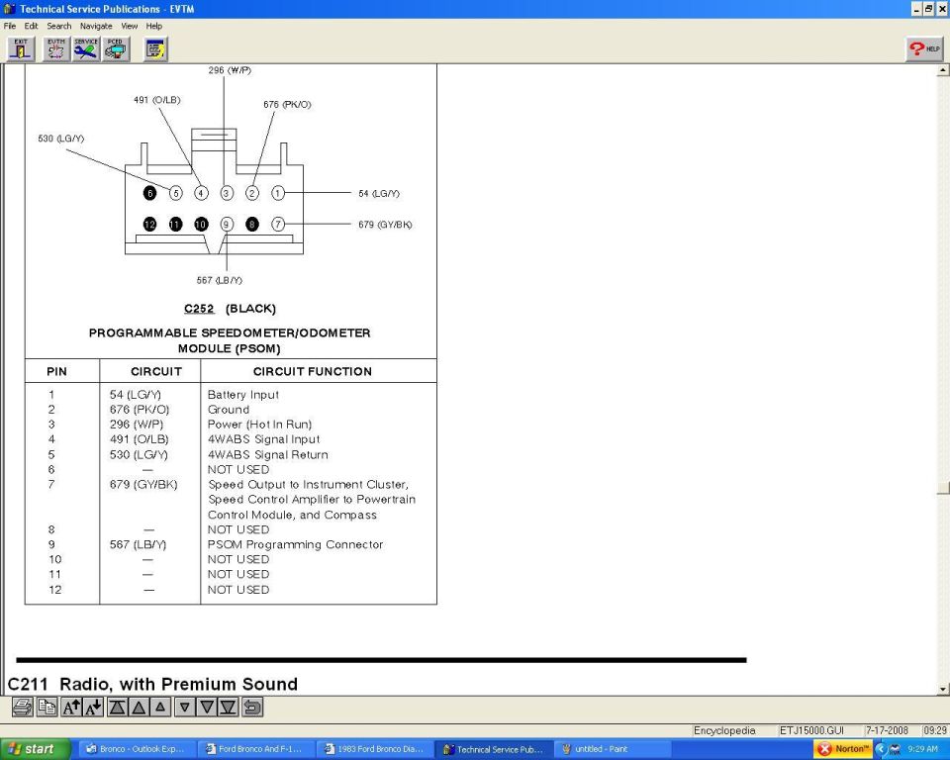Click the taskbar clock showing 9:29 AM

922,749
